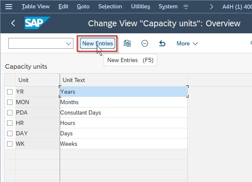Expand the command field dropdown arrow
This screenshot has height=182, width=252.
pyautogui.click(x=68, y=43)
